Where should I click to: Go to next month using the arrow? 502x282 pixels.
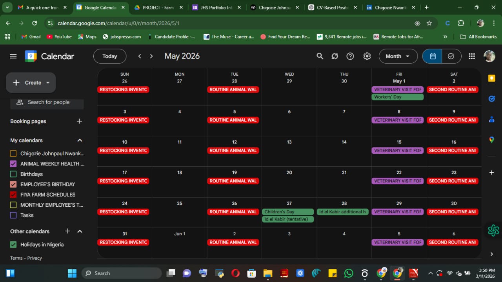[151, 56]
